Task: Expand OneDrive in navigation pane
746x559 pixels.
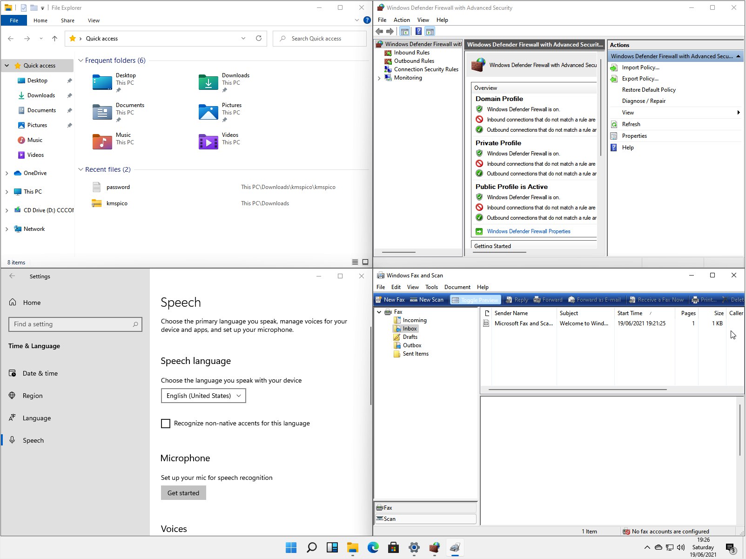Action: [7, 173]
